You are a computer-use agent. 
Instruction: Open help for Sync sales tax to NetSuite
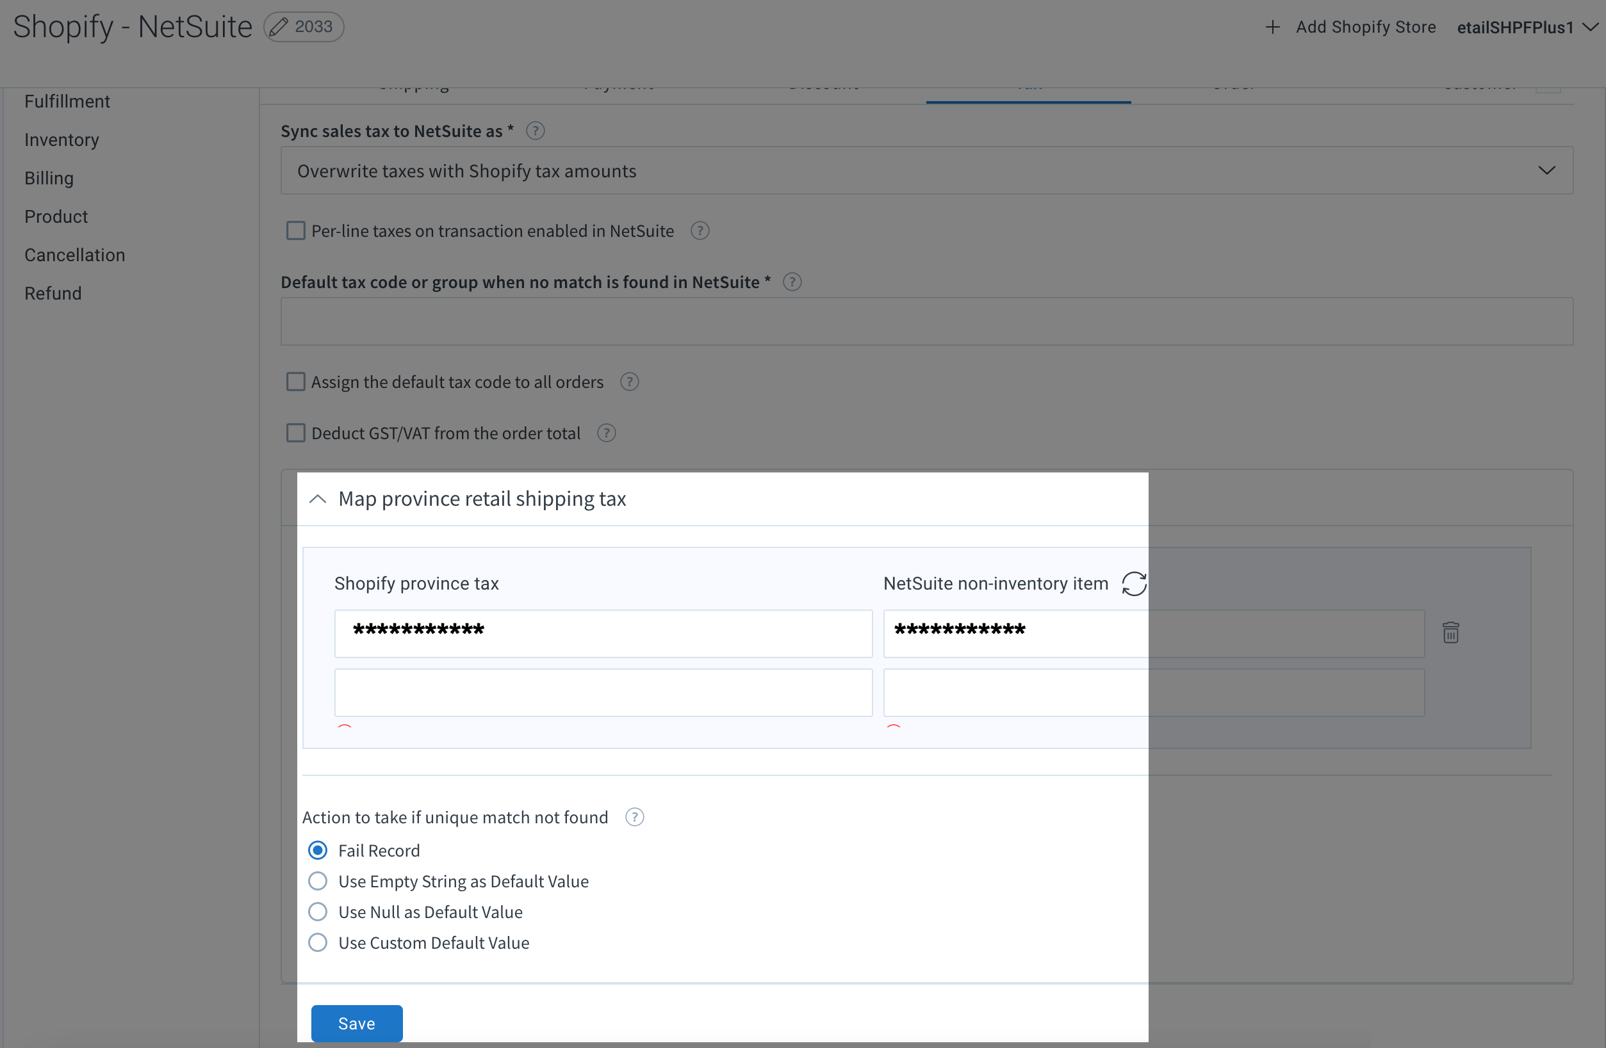[535, 131]
